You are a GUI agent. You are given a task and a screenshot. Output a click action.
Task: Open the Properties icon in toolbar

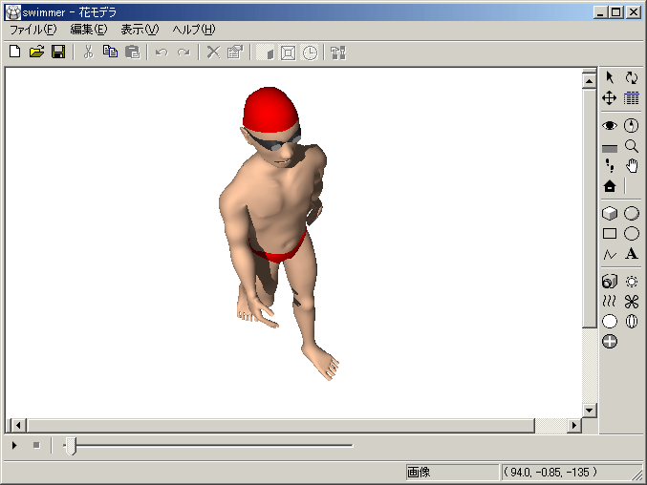pos(235,53)
